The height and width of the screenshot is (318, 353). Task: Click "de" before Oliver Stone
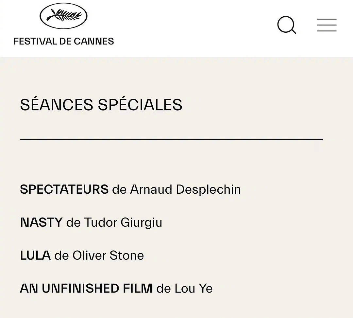click(61, 256)
